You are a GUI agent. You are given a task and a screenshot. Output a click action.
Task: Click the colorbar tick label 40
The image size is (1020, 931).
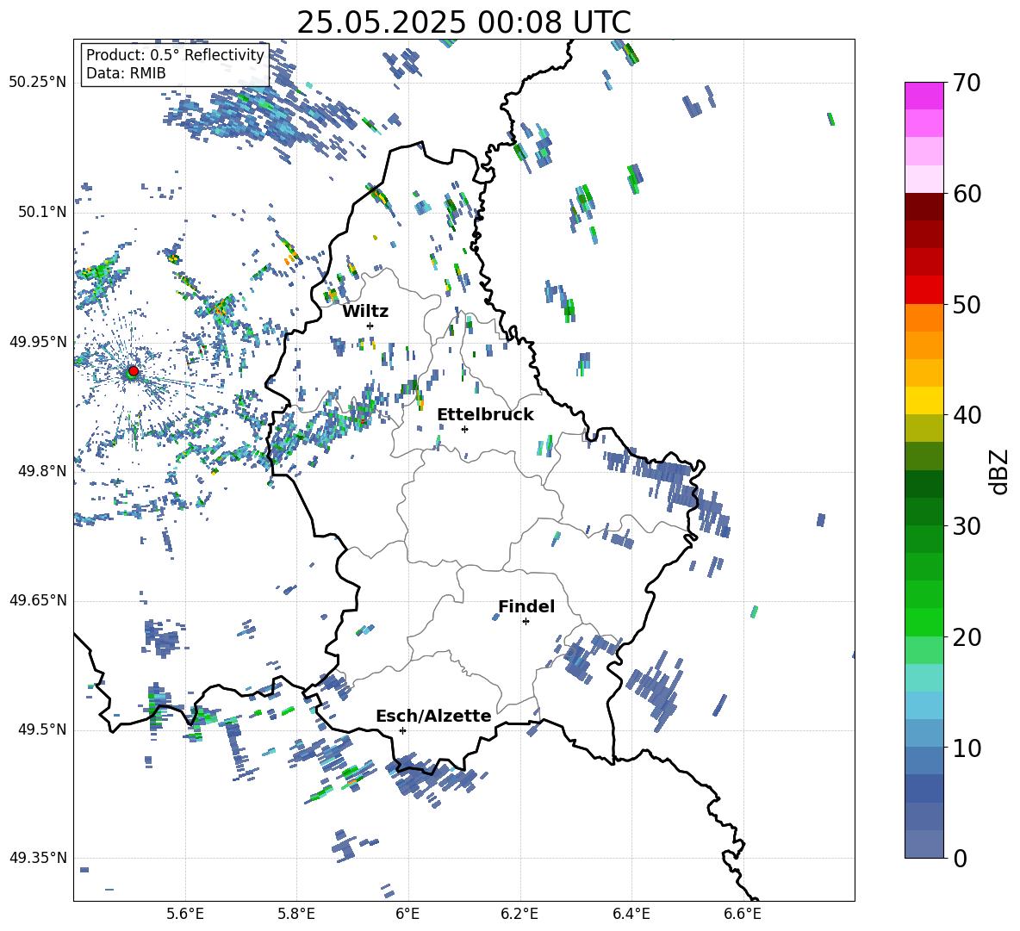pyautogui.click(x=967, y=415)
